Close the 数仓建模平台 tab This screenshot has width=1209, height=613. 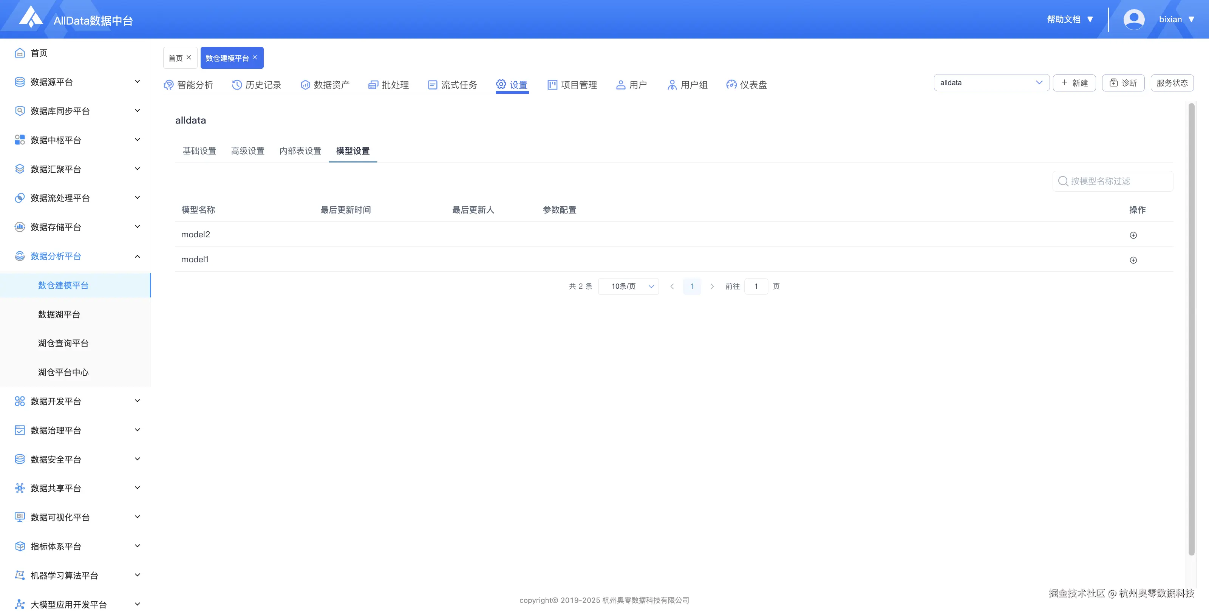[255, 57]
